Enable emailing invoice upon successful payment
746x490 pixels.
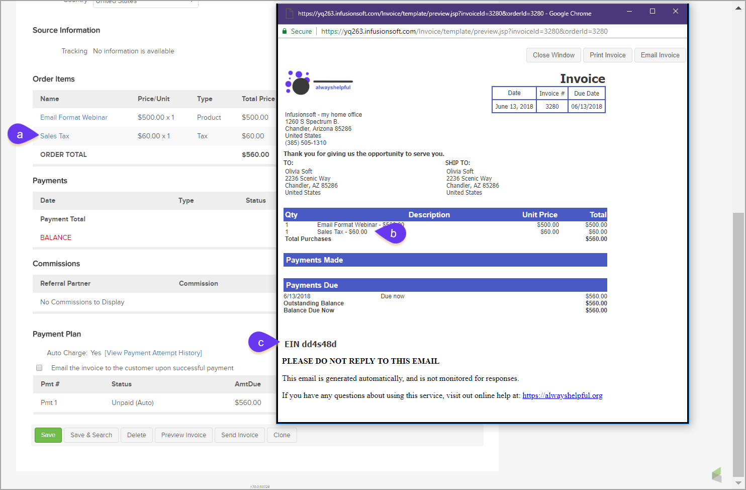pyautogui.click(x=39, y=368)
